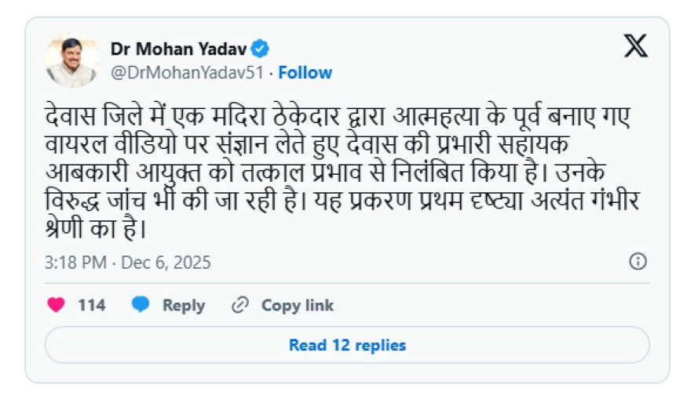683x407 pixels.
Task: Click the chain link copy icon
Action: click(x=240, y=305)
